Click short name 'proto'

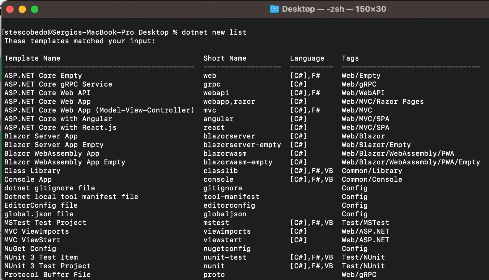click(x=214, y=275)
